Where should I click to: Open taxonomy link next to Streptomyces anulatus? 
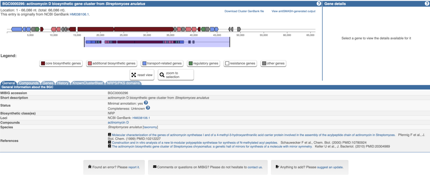click(150, 127)
